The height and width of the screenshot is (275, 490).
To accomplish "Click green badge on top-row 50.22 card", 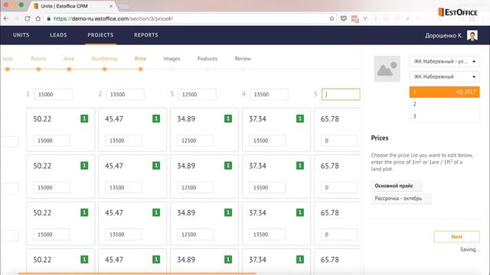I will tap(84, 118).
